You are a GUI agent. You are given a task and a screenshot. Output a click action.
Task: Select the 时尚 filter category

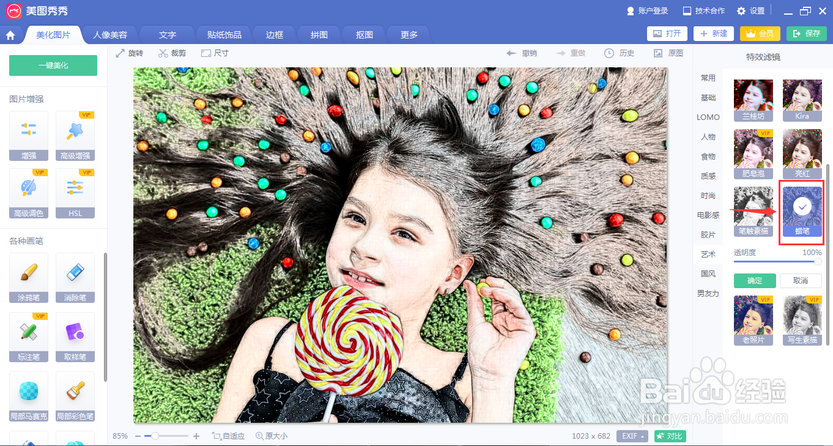708,196
